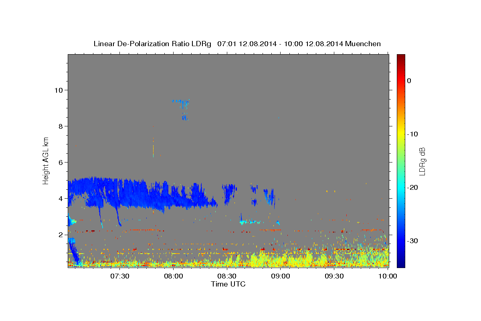Click the yellow boundary layer echoes near 09:00
This screenshot has width=481, height=321.
281,259
